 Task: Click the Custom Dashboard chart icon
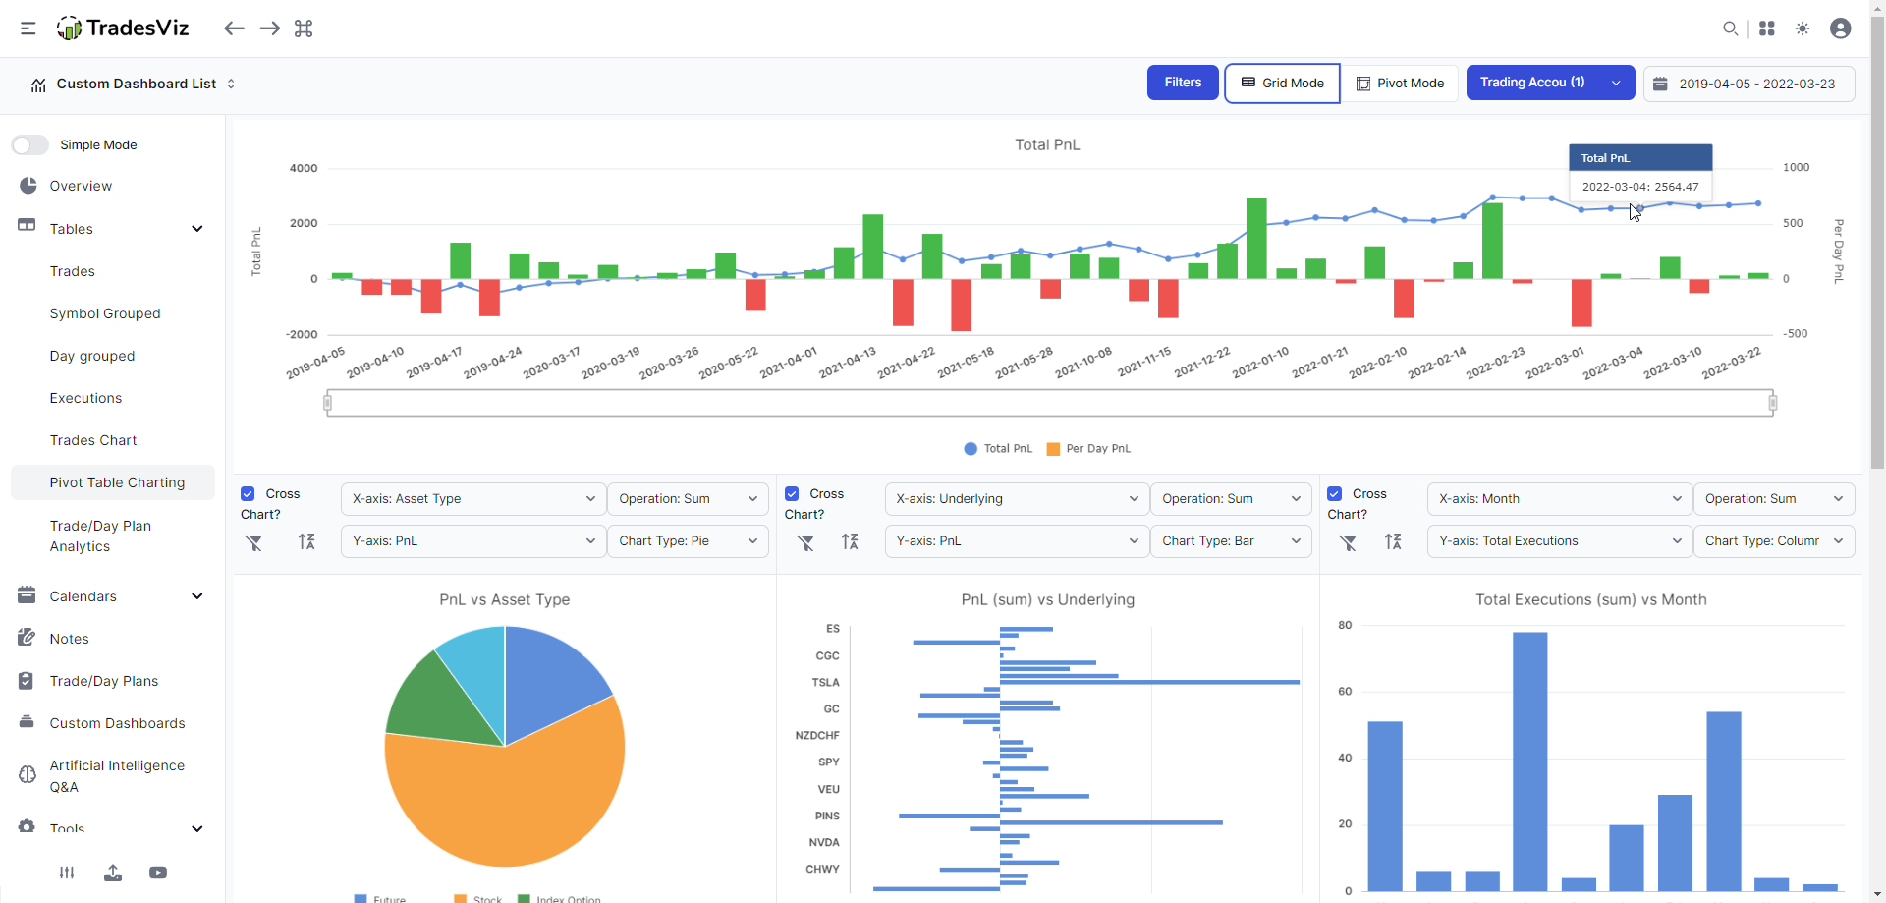38,85
